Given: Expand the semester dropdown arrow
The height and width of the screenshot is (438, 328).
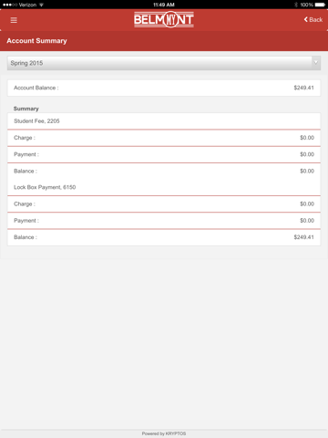Looking at the screenshot, I should pyautogui.click(x=316, y=63).
